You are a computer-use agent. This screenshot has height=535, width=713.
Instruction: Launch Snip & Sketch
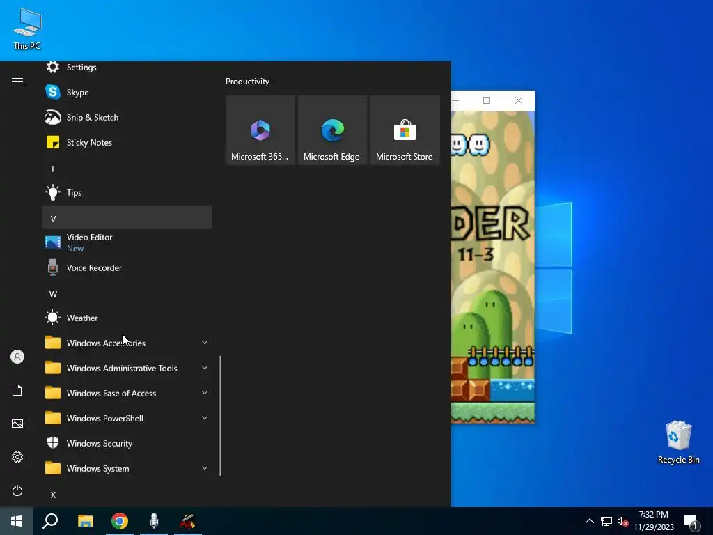(127, 117)
